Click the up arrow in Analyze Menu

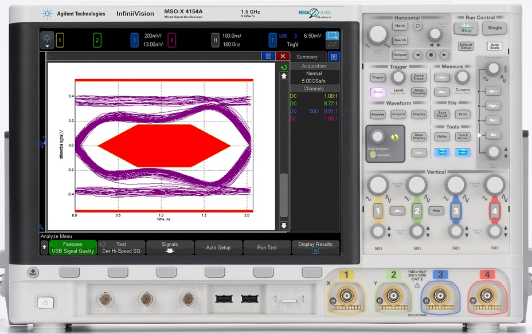click(44, 247)
